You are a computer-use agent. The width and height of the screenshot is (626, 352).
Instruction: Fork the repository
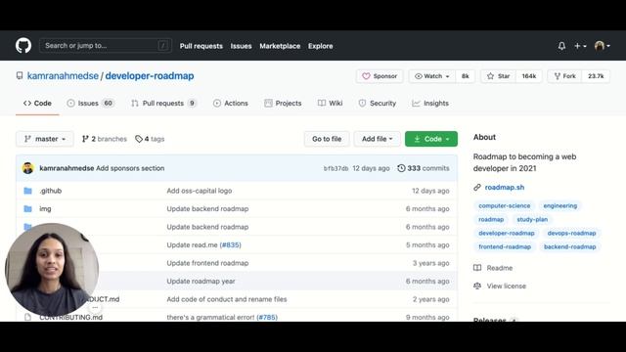pos(564,76)
